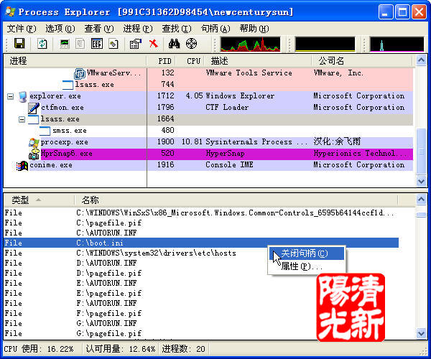Select the D:\AUTORUN.INF handle row

201,263
